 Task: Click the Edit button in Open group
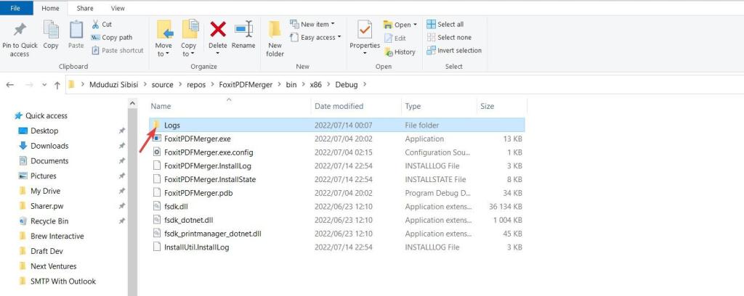click(395, 38)
